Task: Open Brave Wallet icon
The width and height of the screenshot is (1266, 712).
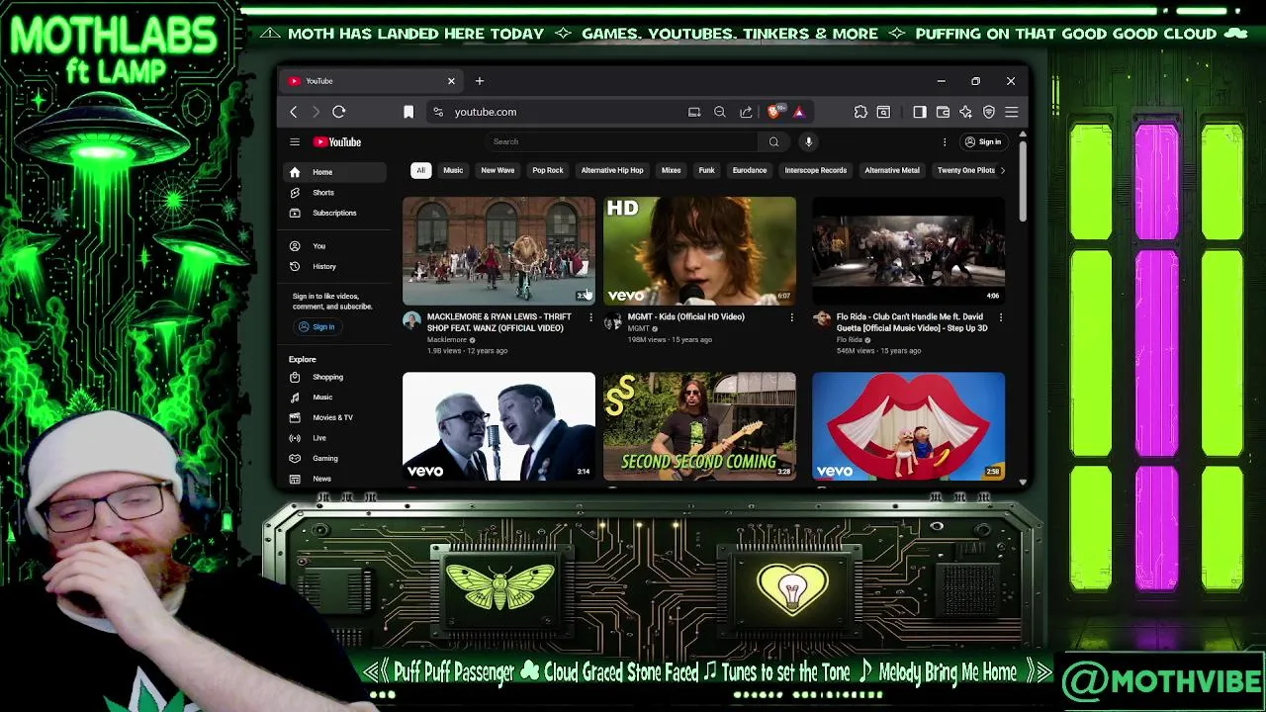Action: (943, 112)
